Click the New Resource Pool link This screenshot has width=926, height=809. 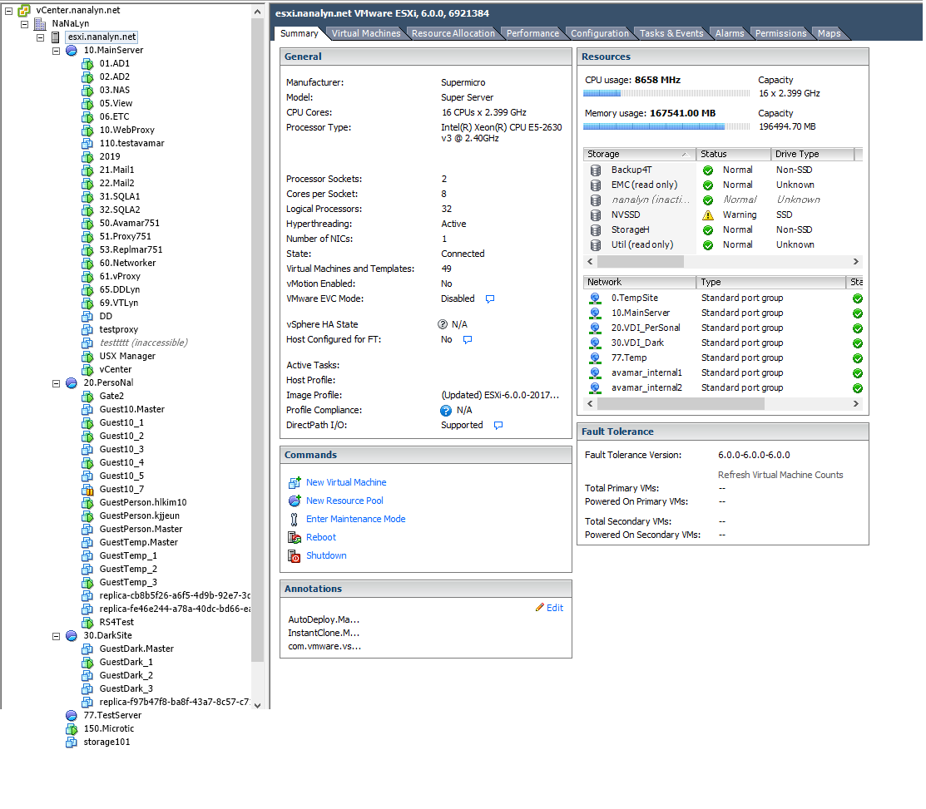tap(344, 501)
